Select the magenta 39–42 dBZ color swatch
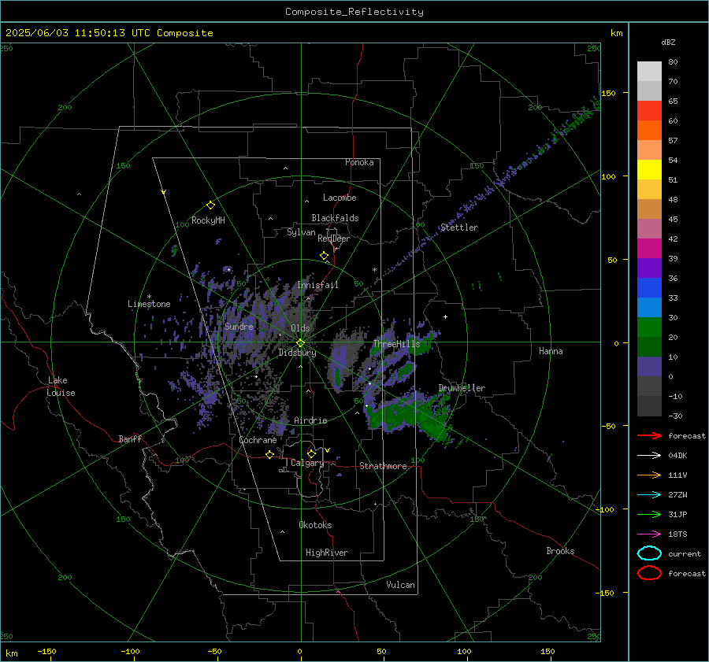Image resolution: width=709 pixels, height=662 pixels. click(x=649, y=249)
